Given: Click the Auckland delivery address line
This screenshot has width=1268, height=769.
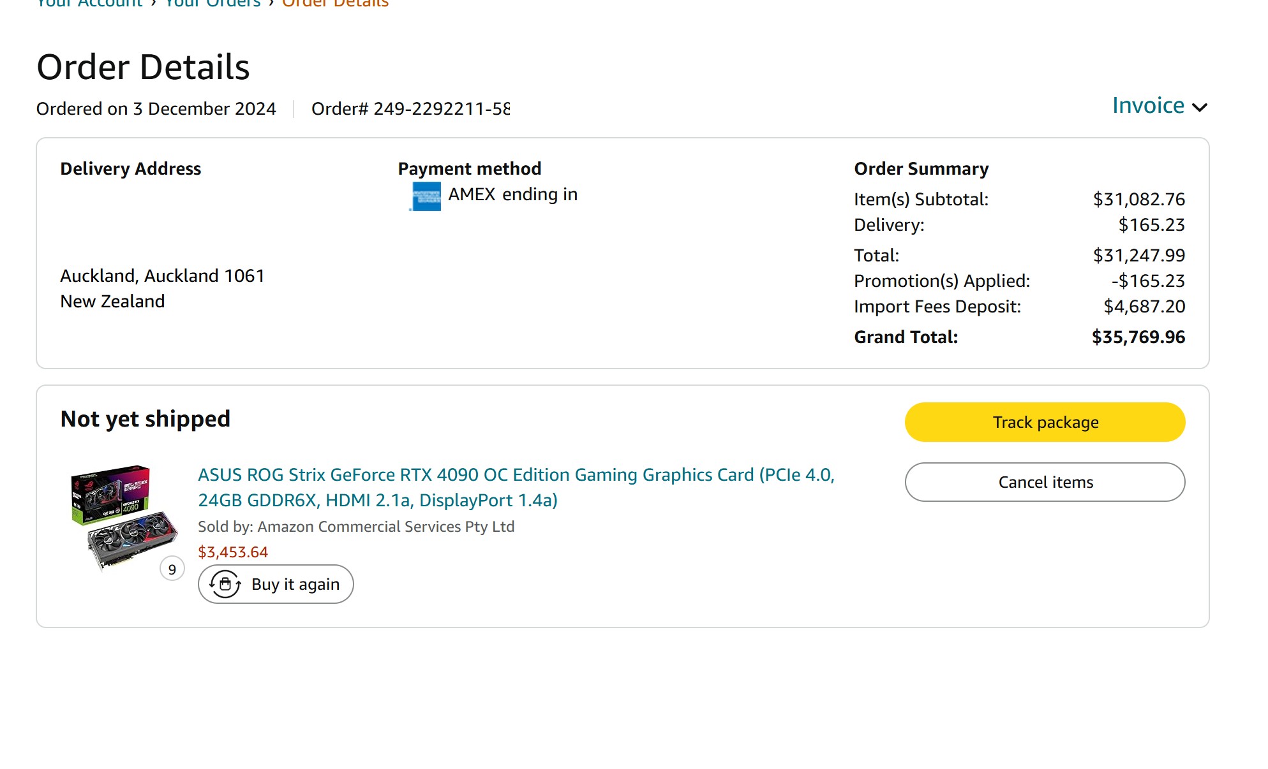Looking at the screenshot, I should 162,276.
